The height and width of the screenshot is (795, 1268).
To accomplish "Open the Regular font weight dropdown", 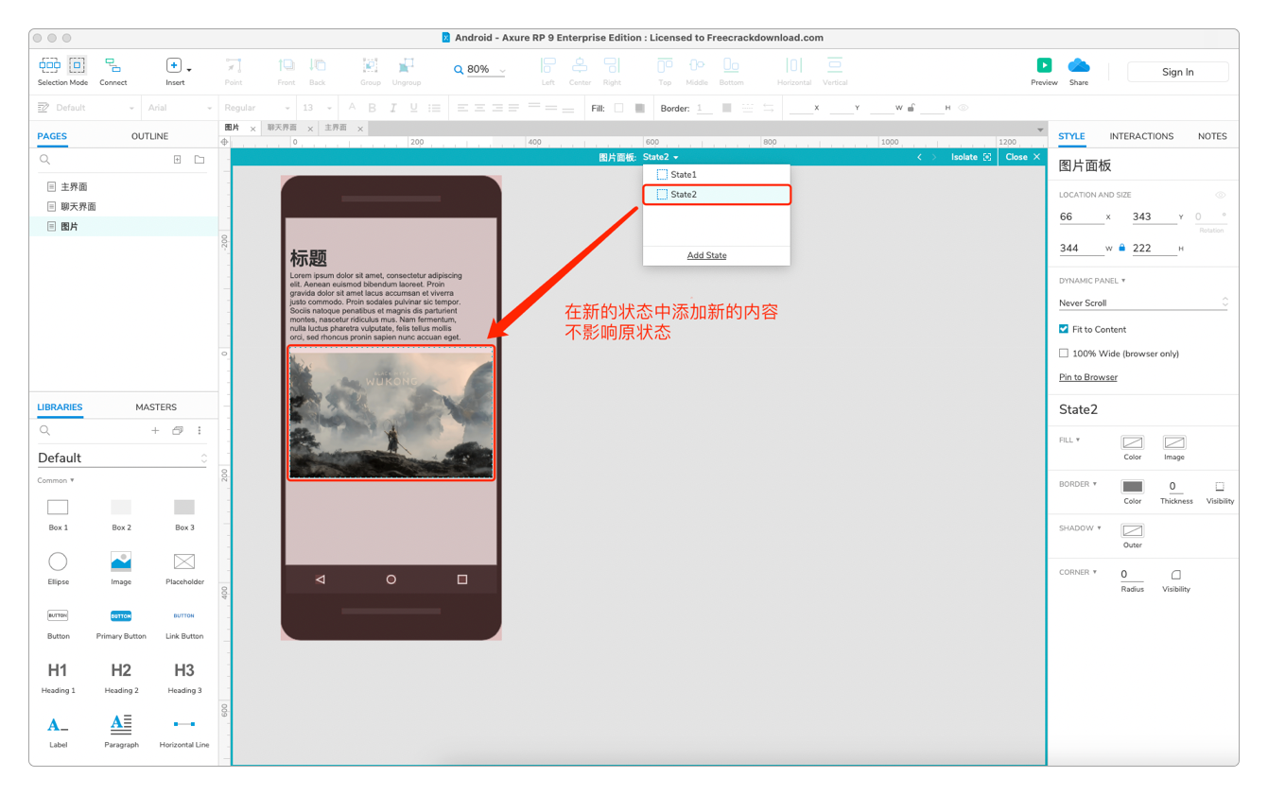I will (x=256, y=108).
